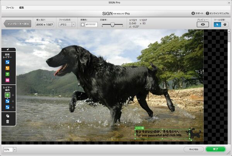The height and width of the screenshot is (156, 232).
Task: Select the hand pan tool
Action: click(225, 25)
